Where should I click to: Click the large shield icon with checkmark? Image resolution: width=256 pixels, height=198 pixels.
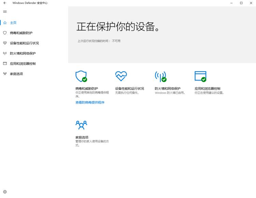(x=81, y=76)
